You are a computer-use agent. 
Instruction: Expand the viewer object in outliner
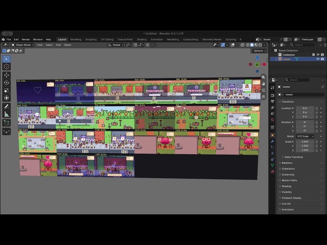click(276, 59)
